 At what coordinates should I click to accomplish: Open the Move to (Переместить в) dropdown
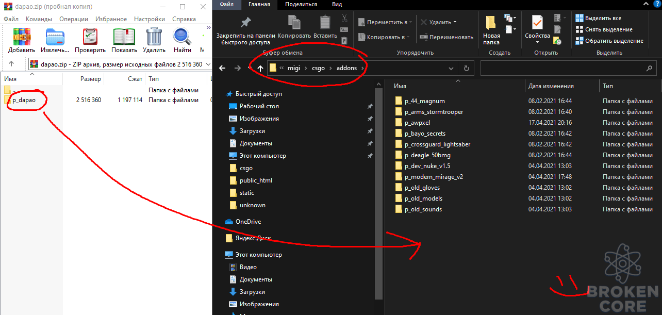pos(384,22)
